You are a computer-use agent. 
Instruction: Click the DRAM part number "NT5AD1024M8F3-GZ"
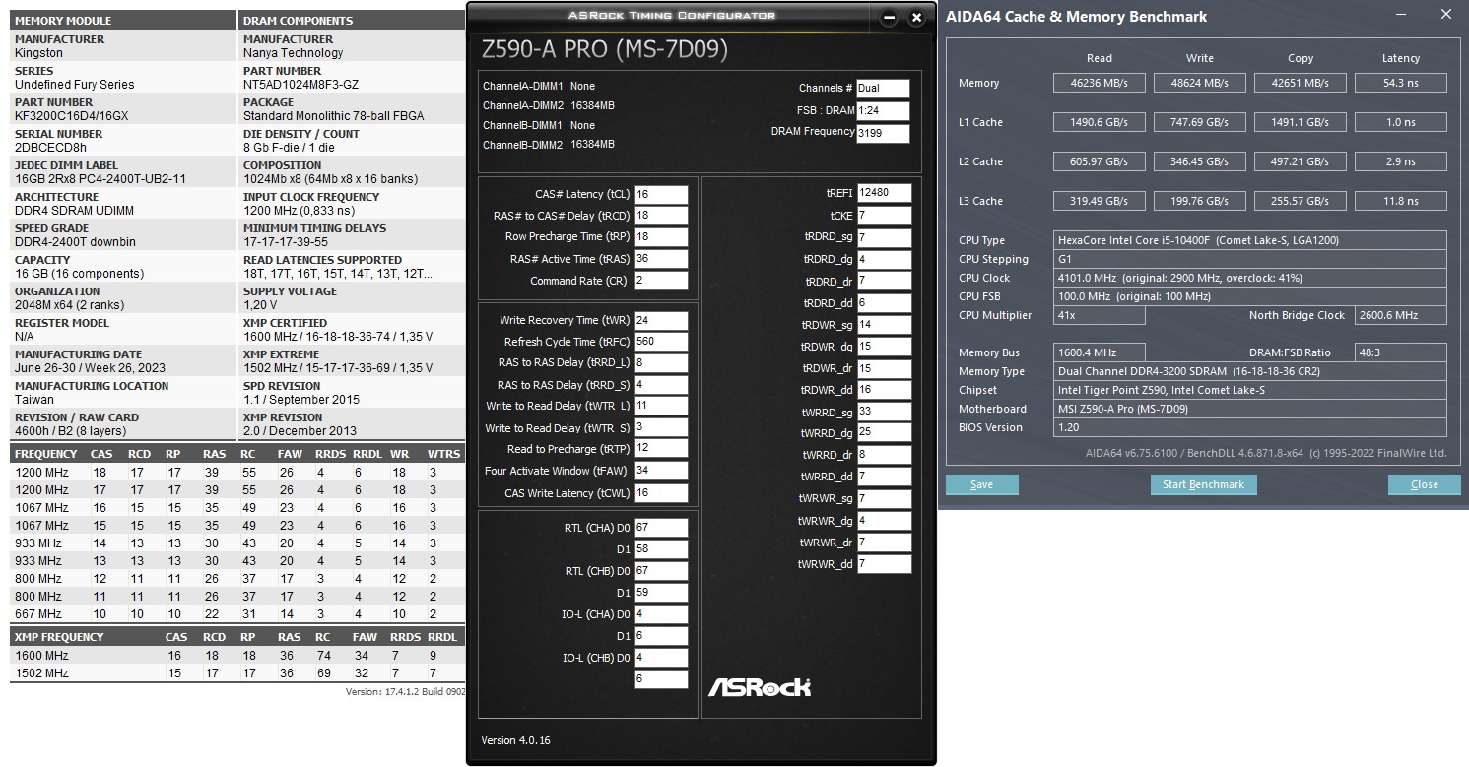301,85
